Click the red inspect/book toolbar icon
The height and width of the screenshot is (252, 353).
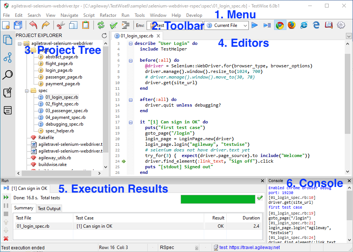328,25
